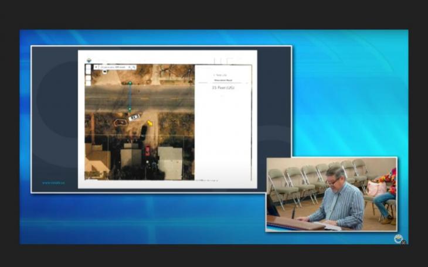Click the third map tool button in left toolbar
The width and height of the screenshot is (428, 267).
coord(88,79)
